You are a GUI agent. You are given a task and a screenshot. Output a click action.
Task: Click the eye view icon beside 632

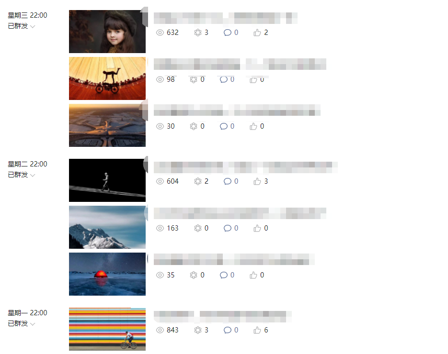(x=160, y=33)
